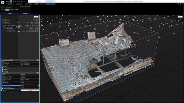
Task: Sort by Name option
Action: click(x=11, y=10)
